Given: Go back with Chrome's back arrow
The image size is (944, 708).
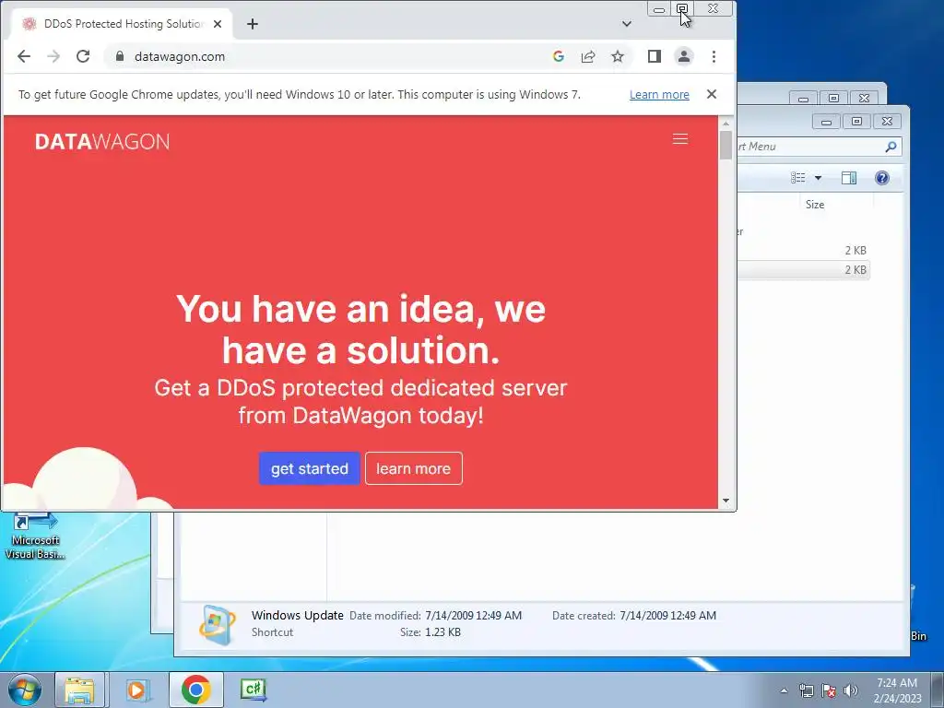Looking at the screenshot, I should pos(23,56).
